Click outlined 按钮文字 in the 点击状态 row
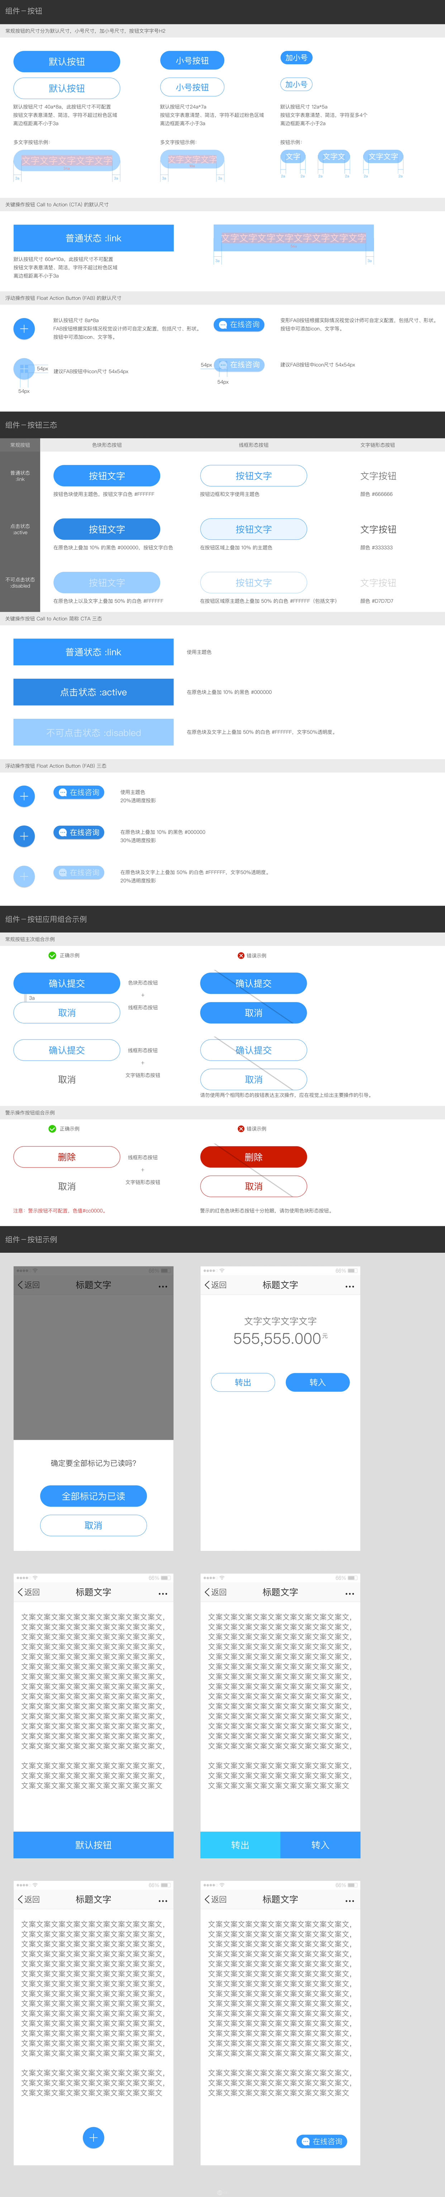Viewport: 445px width, 2197px height. coord(253,530)
